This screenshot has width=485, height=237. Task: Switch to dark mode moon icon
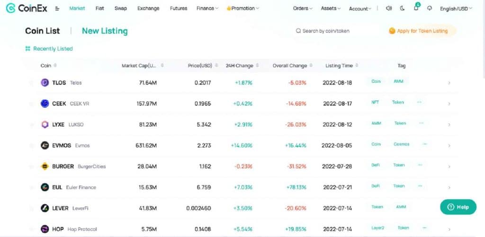[x=402, y=9]
